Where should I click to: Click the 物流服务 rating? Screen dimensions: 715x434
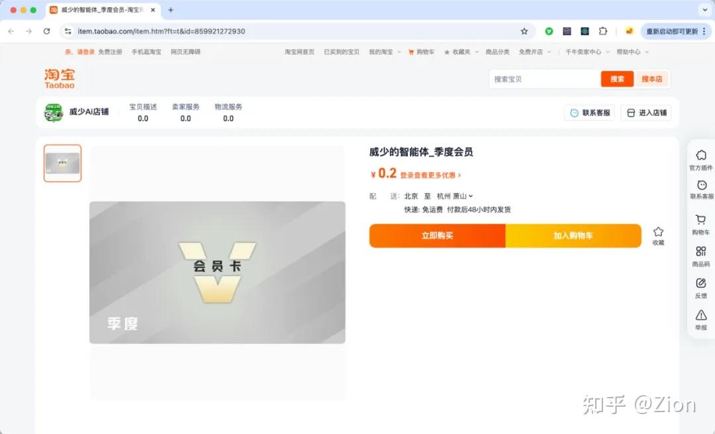[x=228, y=112]
